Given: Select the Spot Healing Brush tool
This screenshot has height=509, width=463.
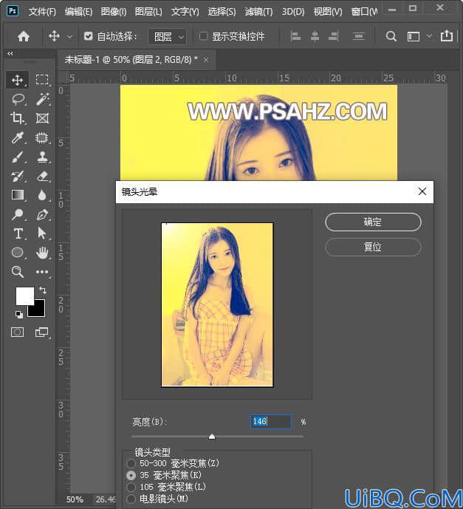Looking at the screenshot, I should coord(42,137).
